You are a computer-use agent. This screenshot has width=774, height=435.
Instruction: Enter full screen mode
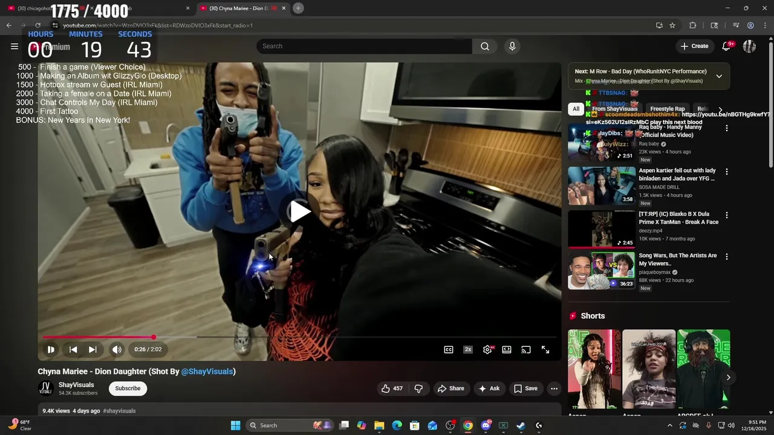(x=545, y=350)
